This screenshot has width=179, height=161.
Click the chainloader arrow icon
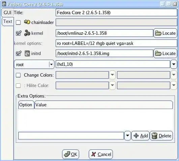click(27, 22)
